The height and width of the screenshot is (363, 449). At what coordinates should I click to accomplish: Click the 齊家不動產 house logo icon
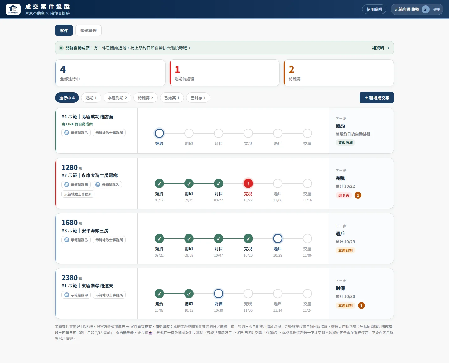[13, 9]
